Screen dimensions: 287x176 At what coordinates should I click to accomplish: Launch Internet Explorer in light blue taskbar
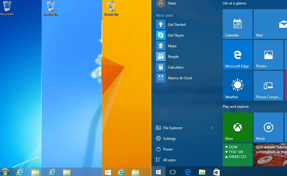click(x=52, y=172)
